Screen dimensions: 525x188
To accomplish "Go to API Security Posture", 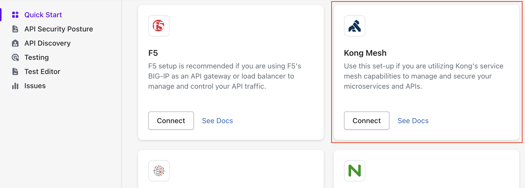I will tap(59, 29).
